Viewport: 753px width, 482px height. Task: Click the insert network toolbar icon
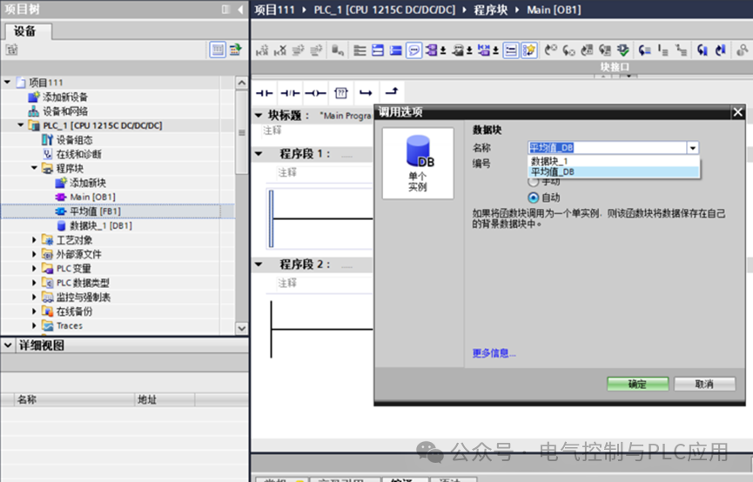262,50
